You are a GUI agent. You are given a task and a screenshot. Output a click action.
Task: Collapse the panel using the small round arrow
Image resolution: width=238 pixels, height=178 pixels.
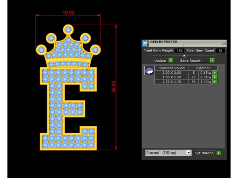point(184,55)
